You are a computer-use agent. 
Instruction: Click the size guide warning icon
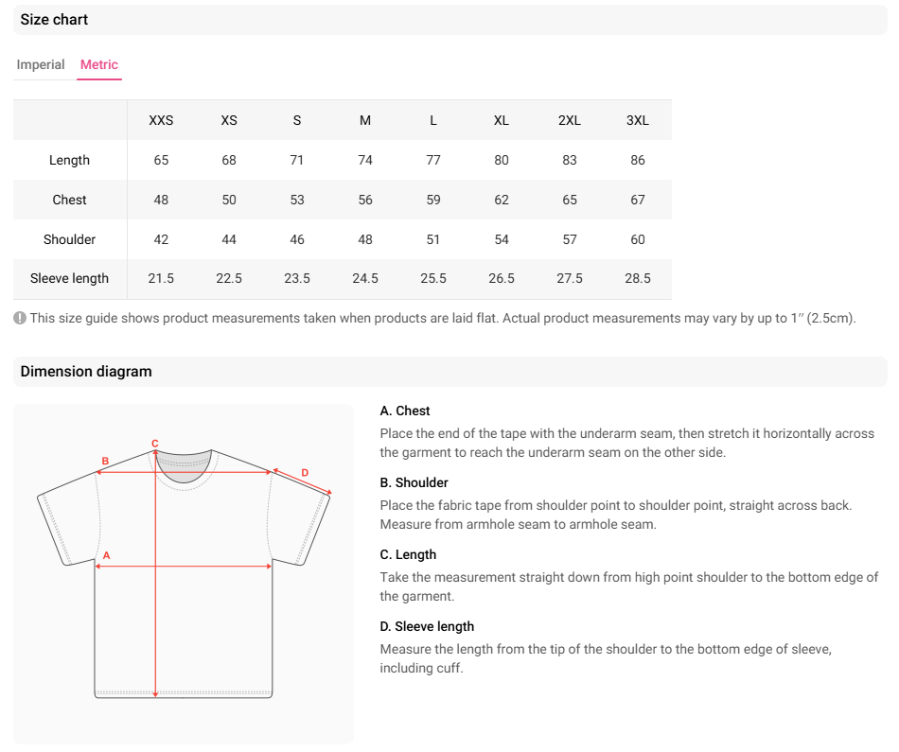coord(20,318)
